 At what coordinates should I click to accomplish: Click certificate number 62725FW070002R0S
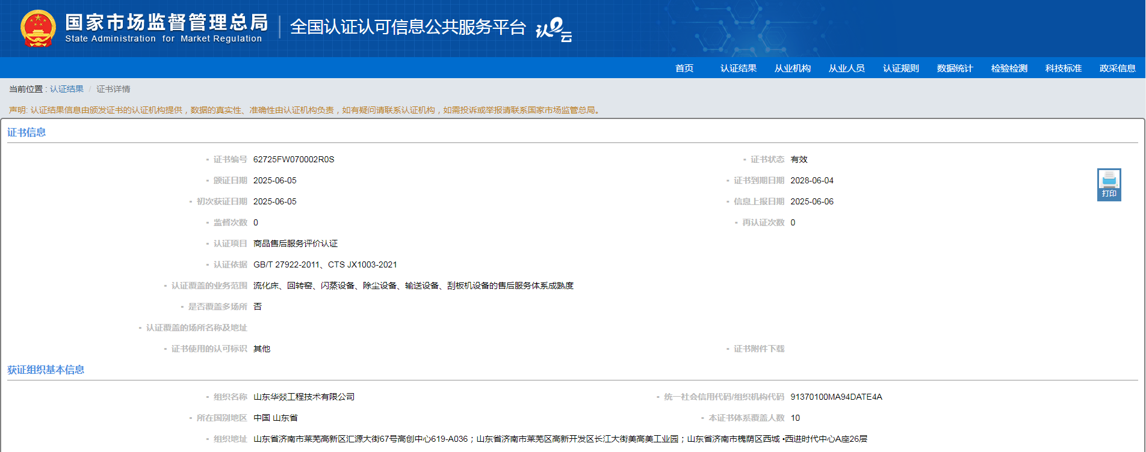(x=294, y=159)
